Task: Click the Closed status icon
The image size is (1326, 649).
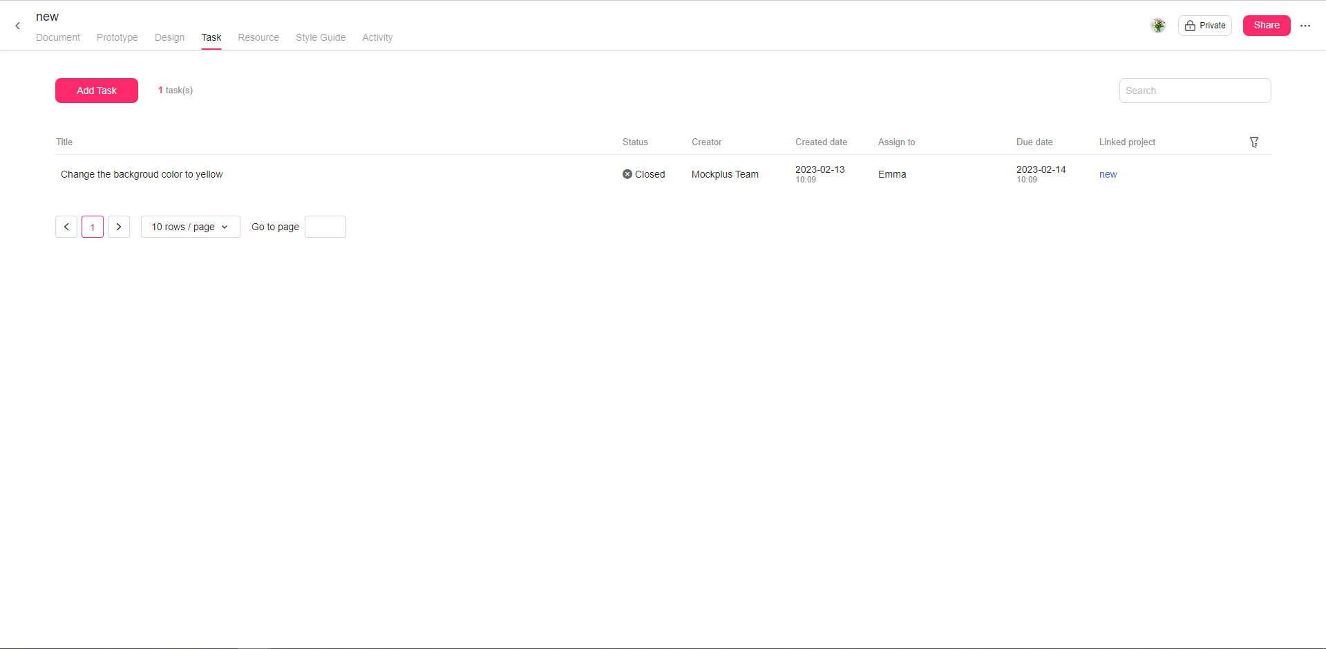Action: tap(627, 174)
